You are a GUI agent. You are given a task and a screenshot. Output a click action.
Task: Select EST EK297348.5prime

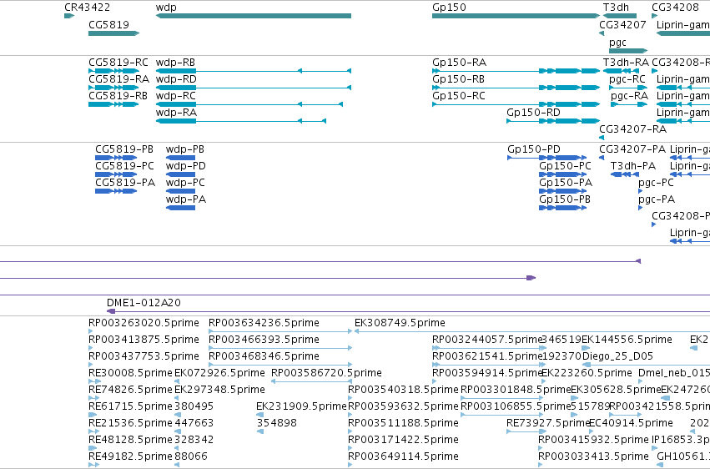click(x=177, y=399)
